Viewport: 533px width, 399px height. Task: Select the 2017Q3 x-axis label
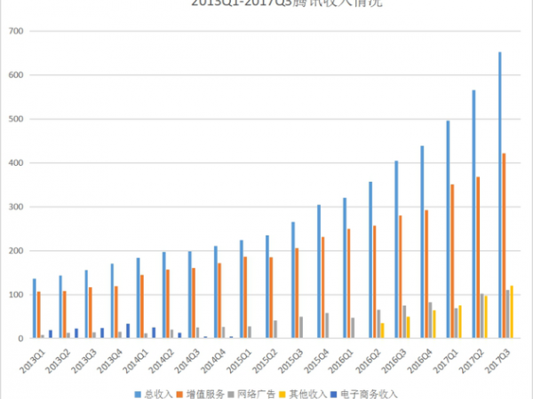point(498,361)
